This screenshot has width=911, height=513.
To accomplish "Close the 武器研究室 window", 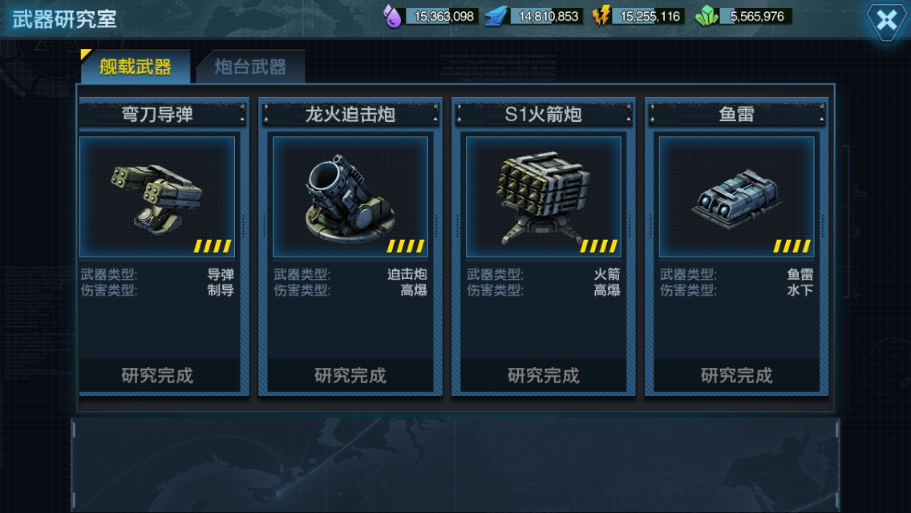I will click(886, 21).
